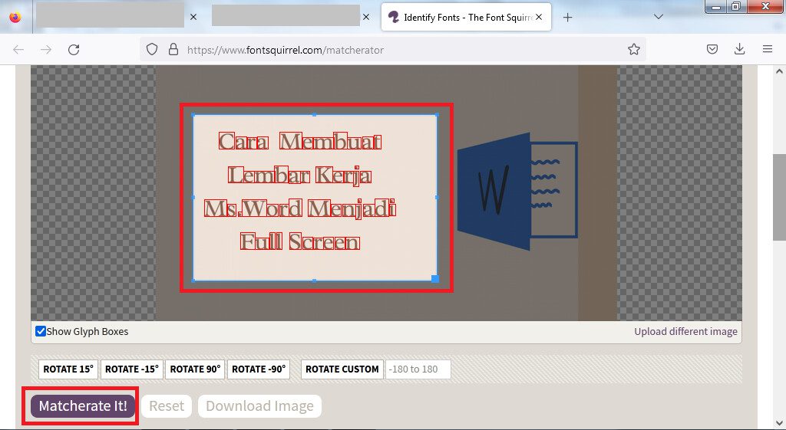Screen dimensions: 786x430
Task: Rotate image by 15 degrees
Action: [x=68, y=369]
